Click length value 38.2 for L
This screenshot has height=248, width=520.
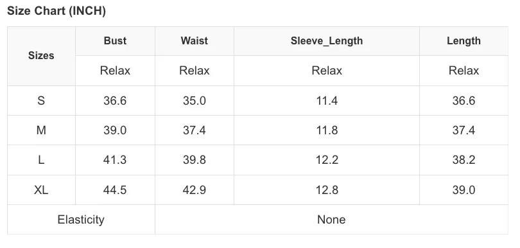click(464, 160)
